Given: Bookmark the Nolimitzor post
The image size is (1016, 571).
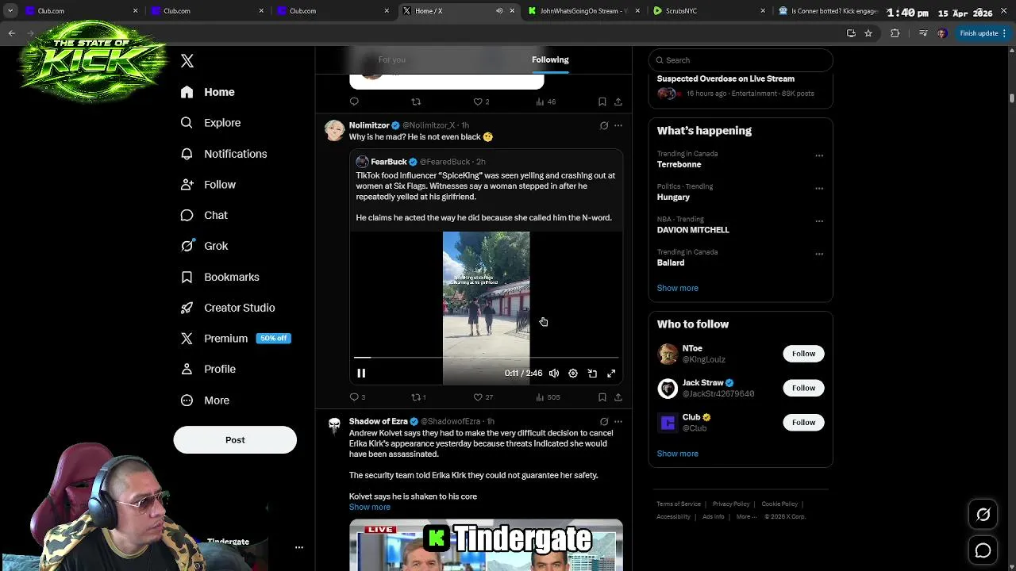Looking at the screenshot, I should point(602,397).
